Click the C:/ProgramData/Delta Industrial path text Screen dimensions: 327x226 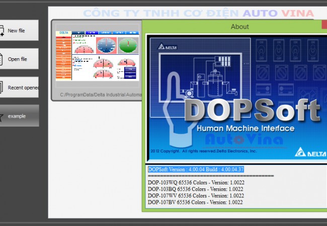[101, 95]
